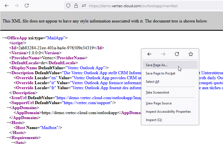This screenshot has height=144, width=223.
Task: Select Inspect Accessibility Properties
Action: (x=168, y=112)
